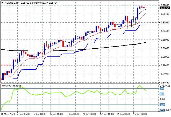This screenshot has height=117, width=171.
Task: Click the 2 Jun 00:00 time label
Action: click(23, 114)
